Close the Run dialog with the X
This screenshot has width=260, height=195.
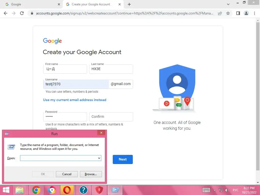101,133
